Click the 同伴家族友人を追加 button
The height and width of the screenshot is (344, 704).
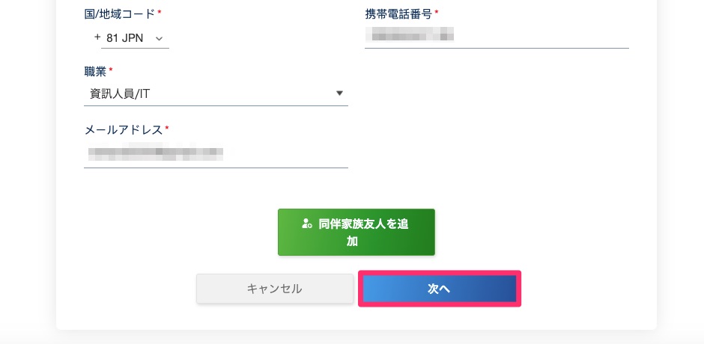(356, 232)
